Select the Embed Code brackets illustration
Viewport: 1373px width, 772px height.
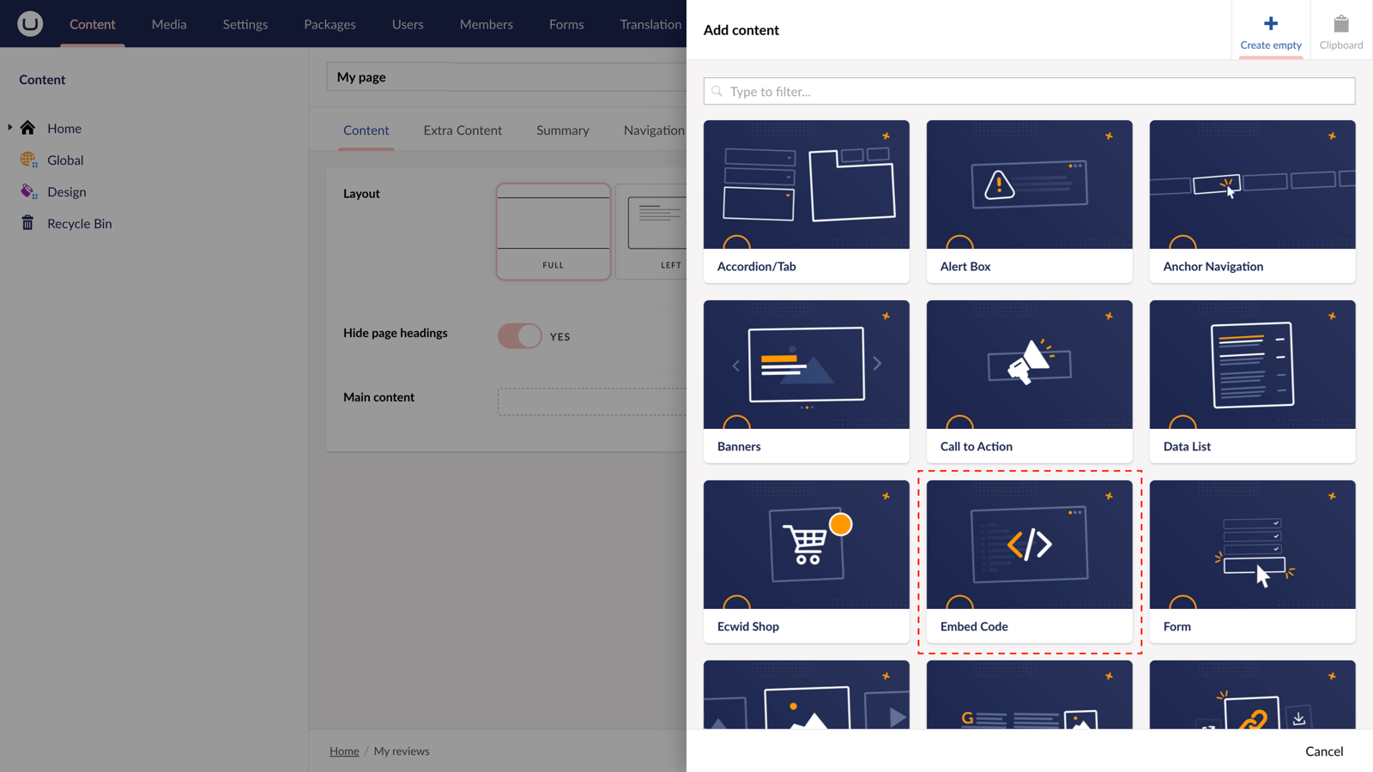(x=1030, y=545)
